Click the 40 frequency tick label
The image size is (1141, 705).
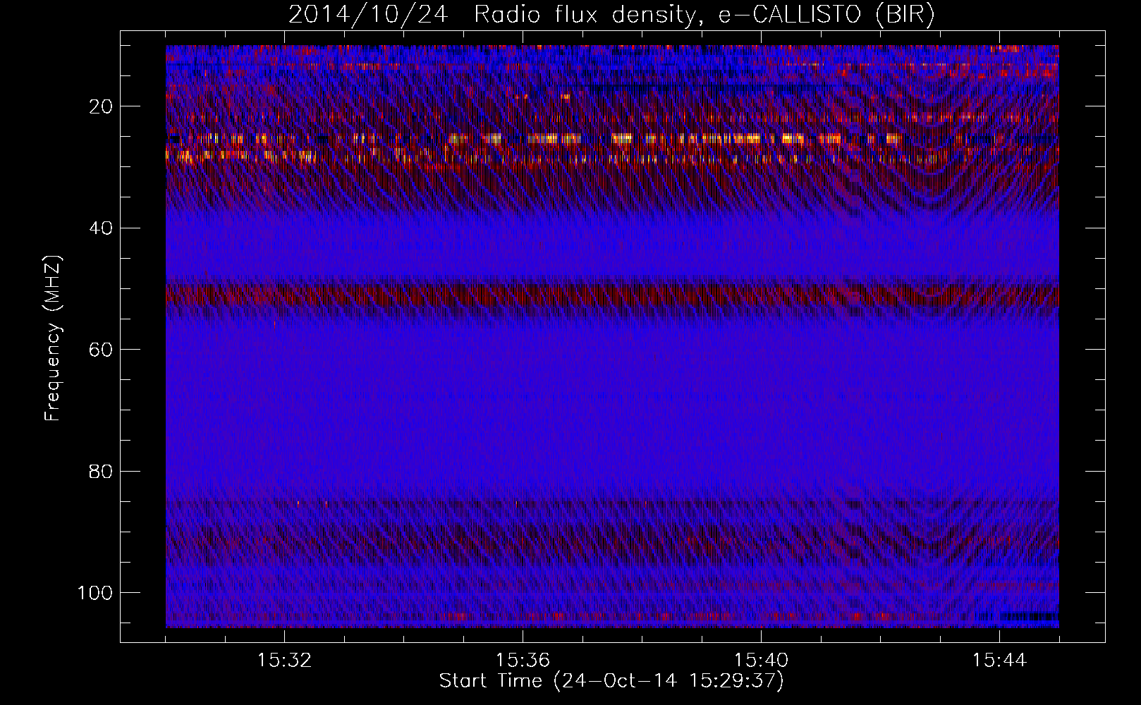pos(102,228)
